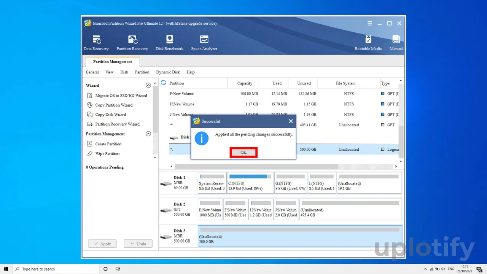Select Wipe Partition in sidebar

103,153
